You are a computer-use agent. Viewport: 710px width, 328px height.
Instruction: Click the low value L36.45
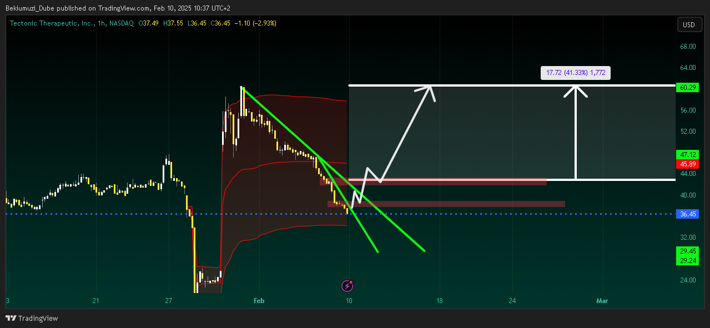(x=198, y=23)
